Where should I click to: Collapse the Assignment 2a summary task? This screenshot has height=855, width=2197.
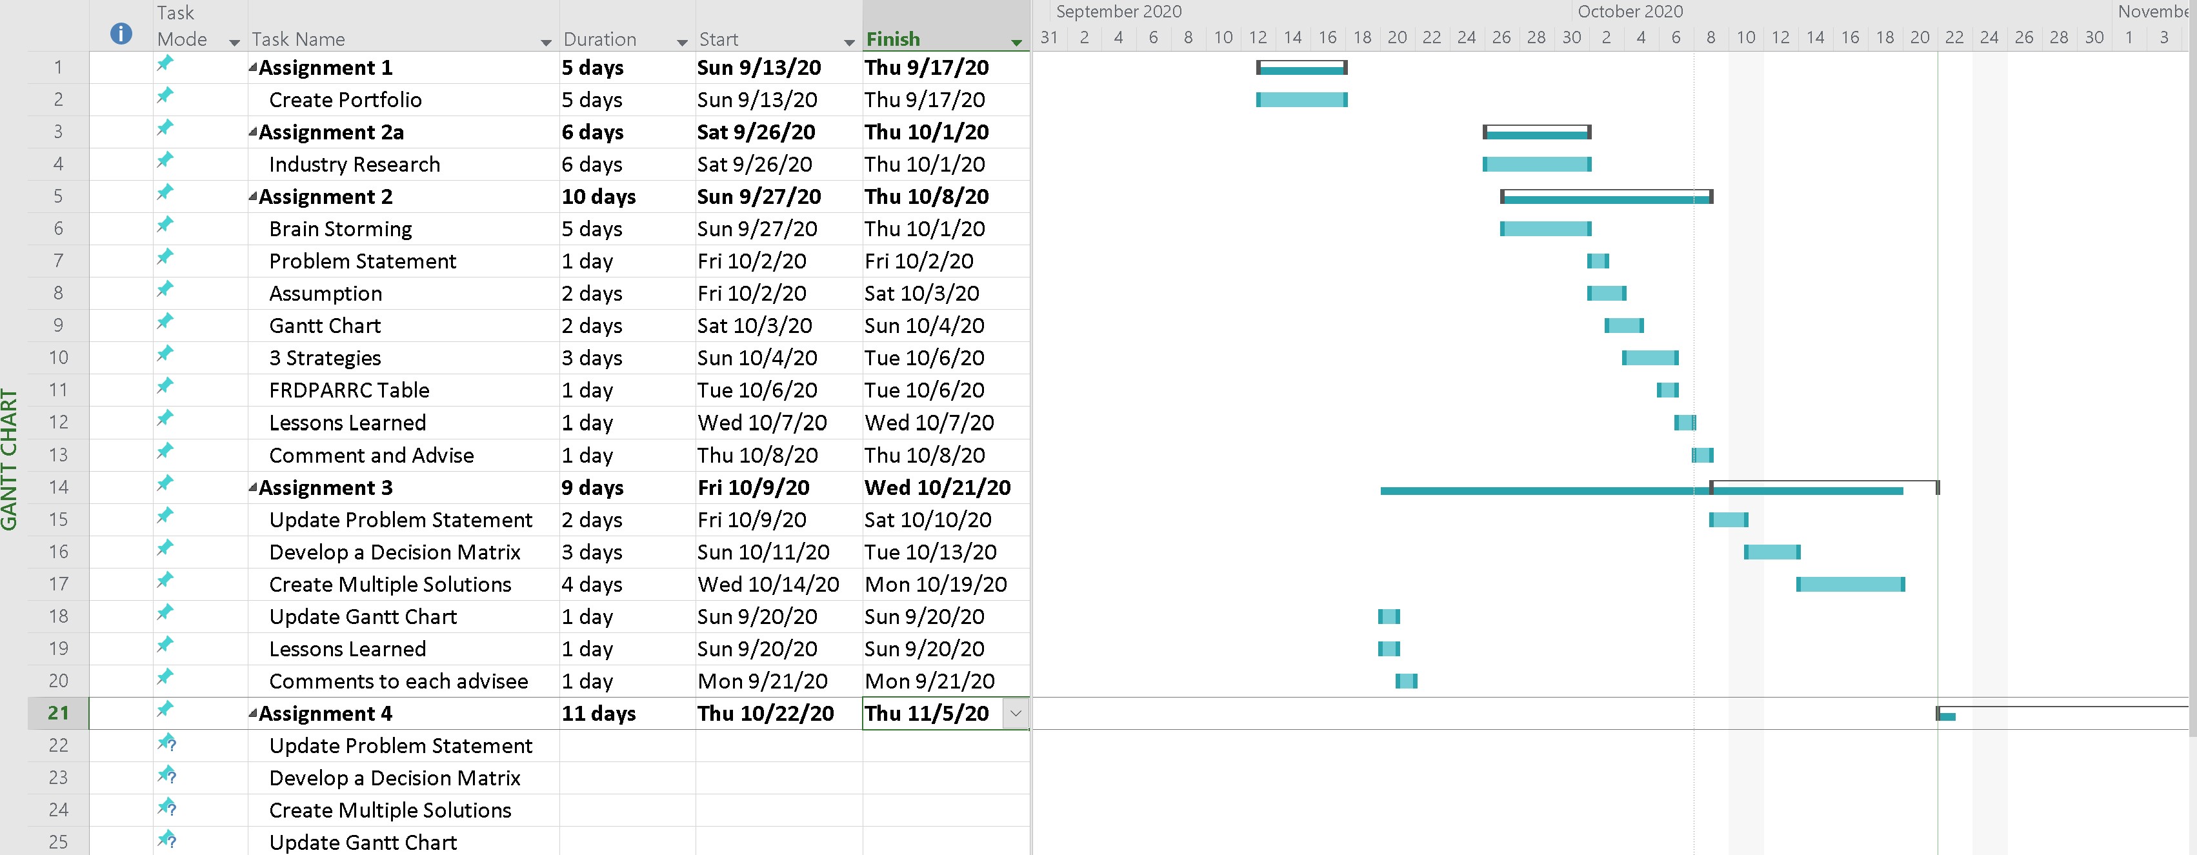(x=254, y=132)
